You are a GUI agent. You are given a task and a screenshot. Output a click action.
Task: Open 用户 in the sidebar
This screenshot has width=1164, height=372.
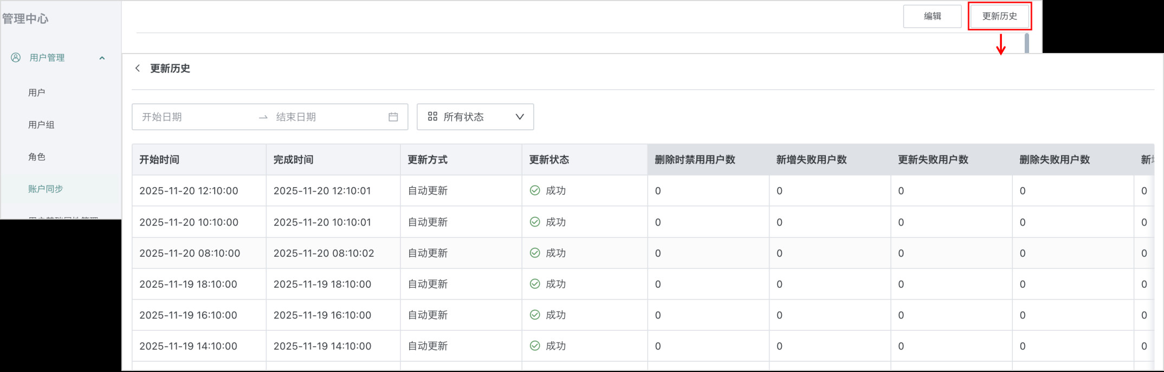(36, 92)
